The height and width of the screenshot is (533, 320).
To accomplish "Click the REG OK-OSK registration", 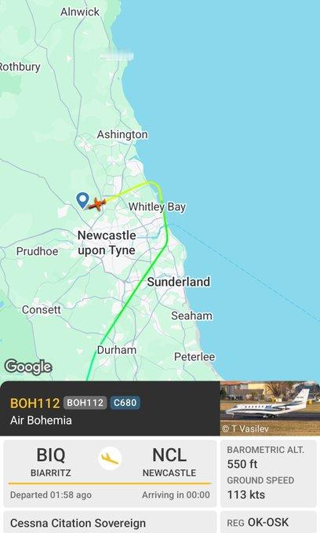I will click(x=258, y=522).
